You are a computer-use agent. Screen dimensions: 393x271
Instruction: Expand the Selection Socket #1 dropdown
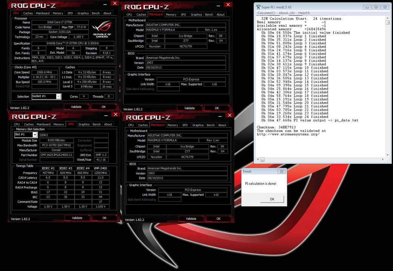pos(58,96)
